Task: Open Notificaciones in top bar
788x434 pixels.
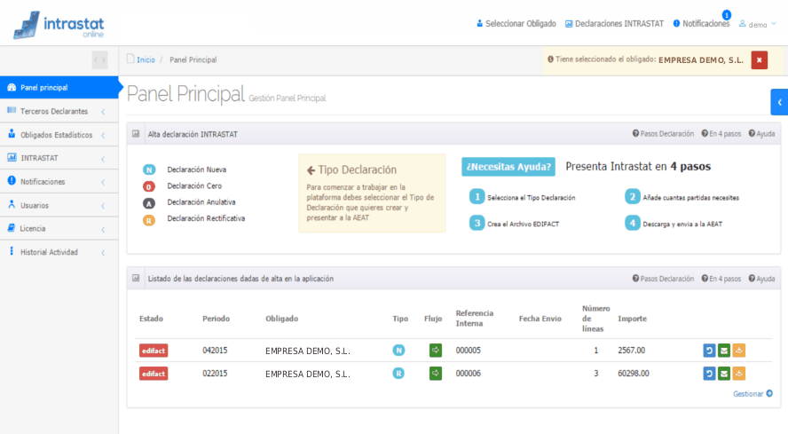Action: [x=701, y=24]
